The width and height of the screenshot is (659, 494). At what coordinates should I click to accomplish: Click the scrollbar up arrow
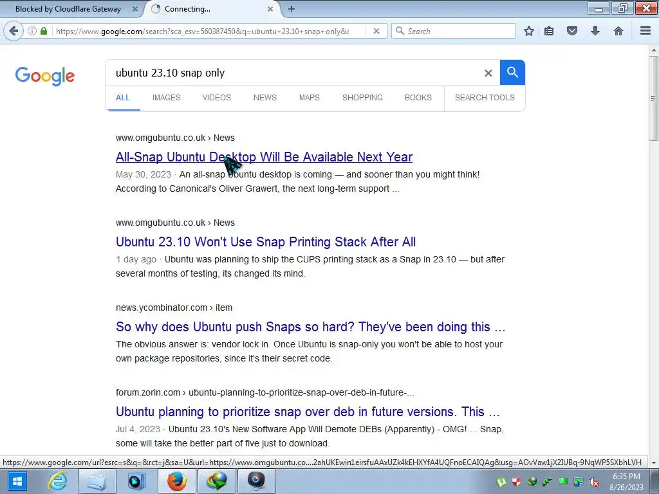click(654, 50)
